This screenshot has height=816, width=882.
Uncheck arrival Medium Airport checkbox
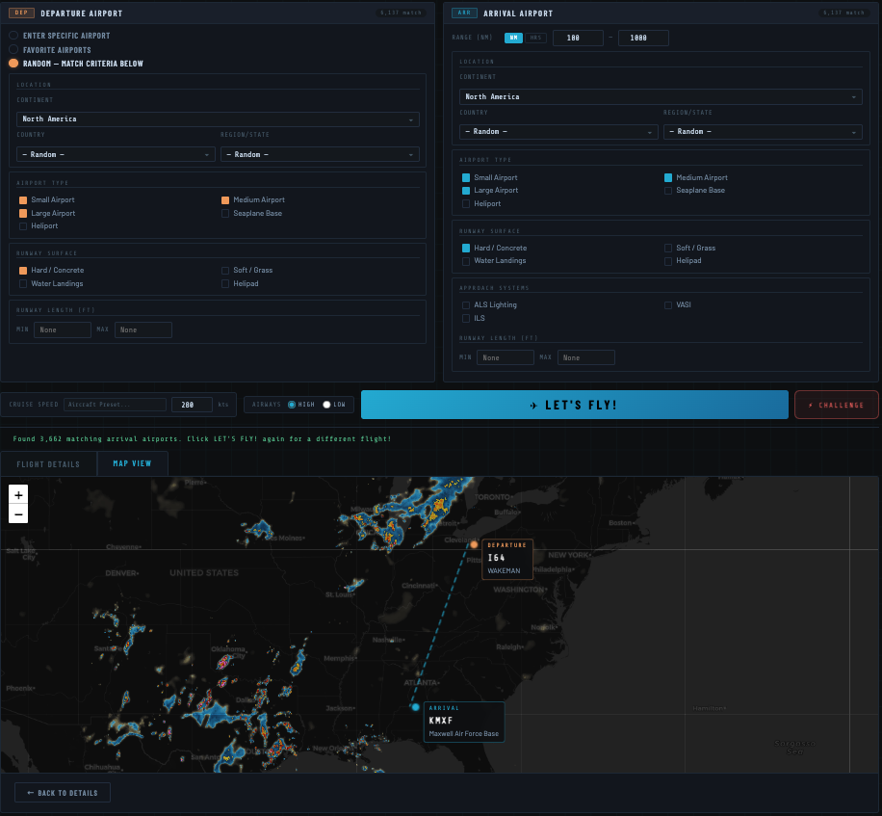(667, 177)
